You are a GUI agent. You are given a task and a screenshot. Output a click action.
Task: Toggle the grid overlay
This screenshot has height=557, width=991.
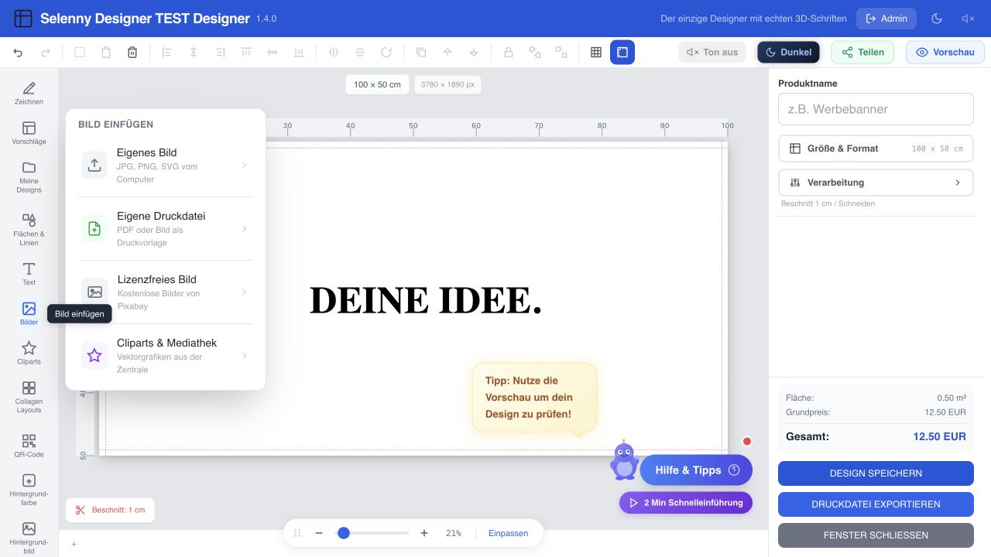[x=596, y=53]
